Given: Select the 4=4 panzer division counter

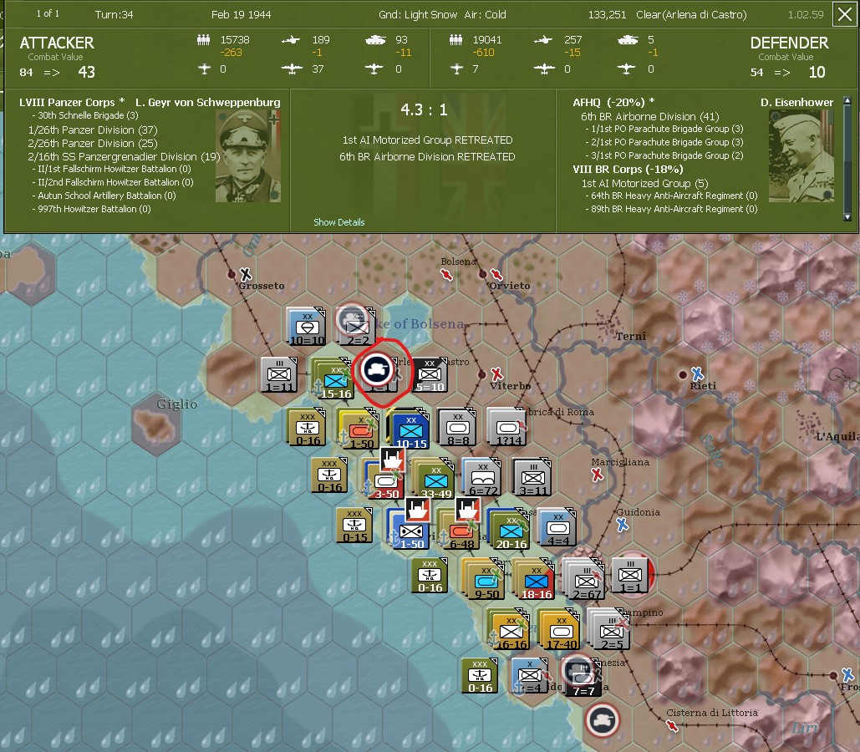Looking at the screenshot, I should point(557,528).
